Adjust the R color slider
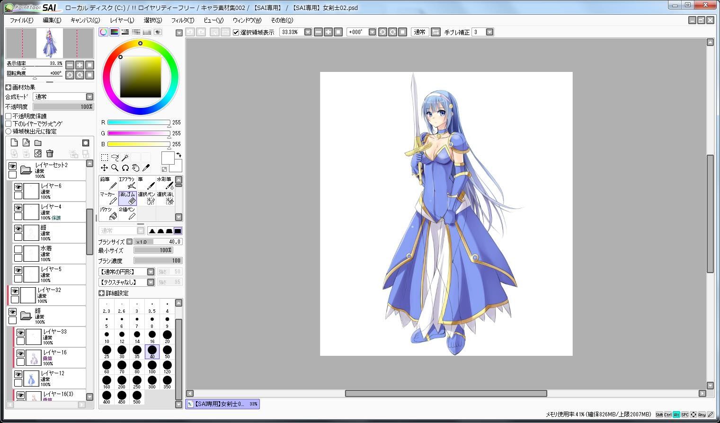The image size is (720, 423). coord(139,123)
